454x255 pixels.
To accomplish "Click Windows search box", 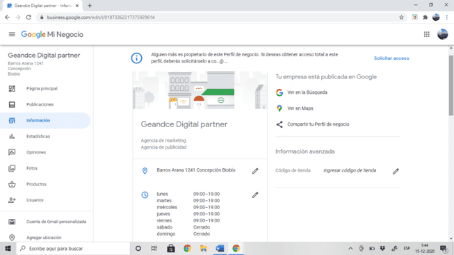I will pyautogui.click(x=73, y=248).
